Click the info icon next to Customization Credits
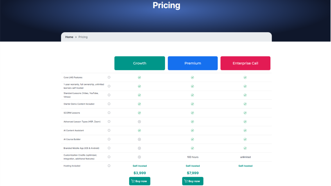This screenshot has height=186, width=331. 109,157
